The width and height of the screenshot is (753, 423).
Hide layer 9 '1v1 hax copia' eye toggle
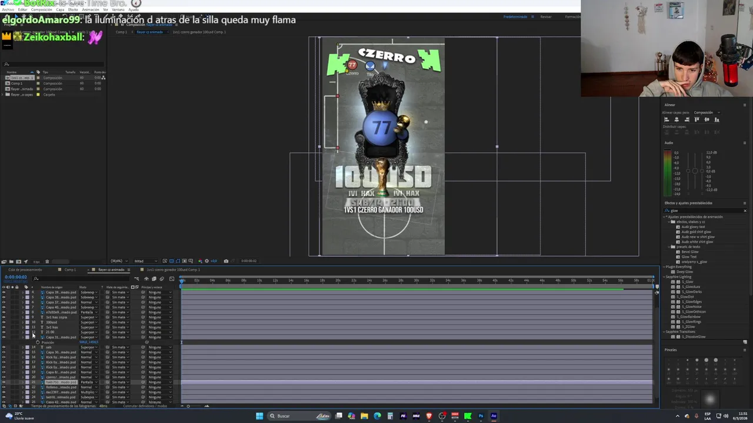coord(4,317)
